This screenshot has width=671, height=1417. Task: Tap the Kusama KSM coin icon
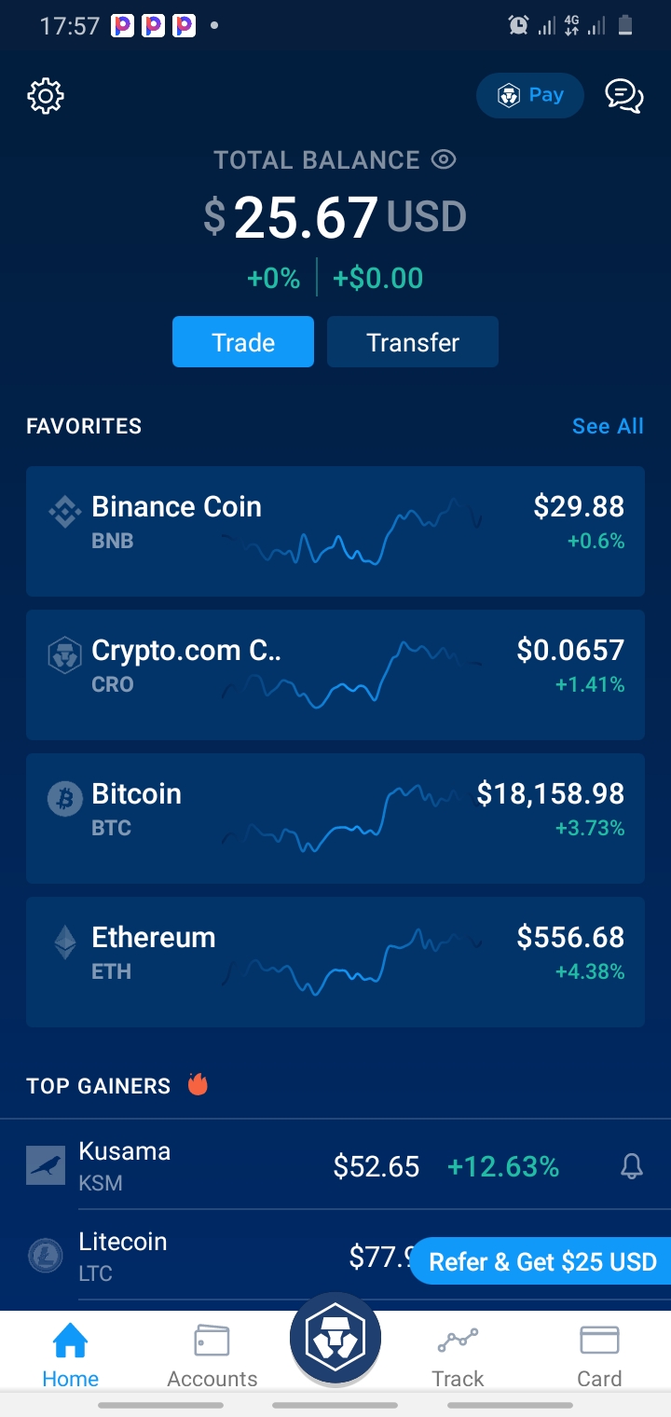coord(46,1165)
